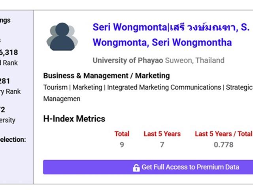The width and height of the screenshot is (253, 190).
Task: Select the Last 5 Years column header
Action: 162,134
